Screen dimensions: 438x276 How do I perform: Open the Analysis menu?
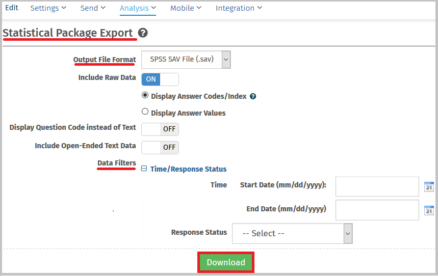(x=138, y=8)
